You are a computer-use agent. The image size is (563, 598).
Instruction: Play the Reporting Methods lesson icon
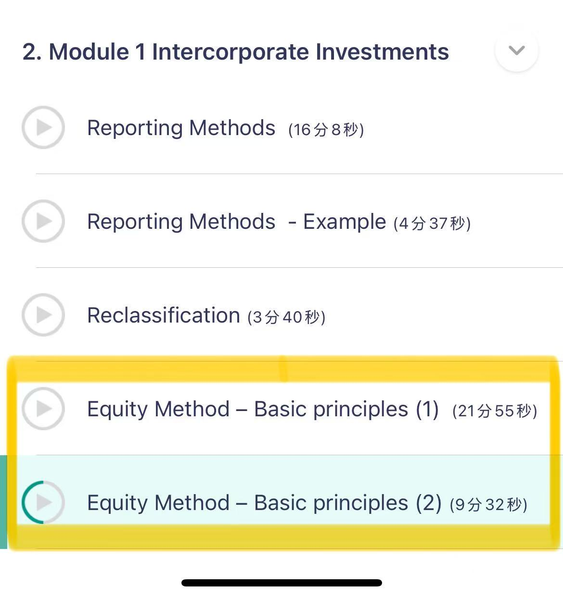tap(43, 127)
